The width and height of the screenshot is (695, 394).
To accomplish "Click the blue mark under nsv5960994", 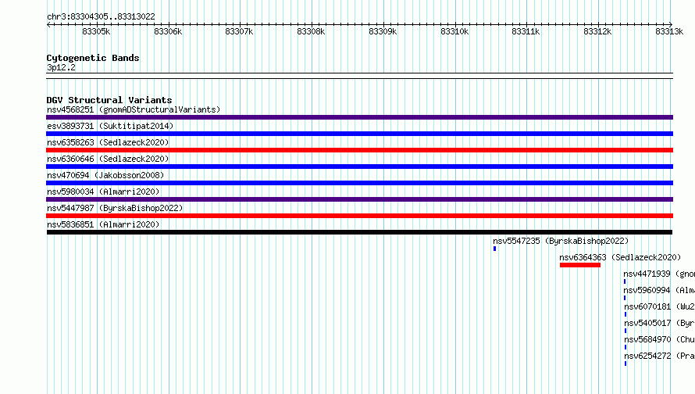I will (x=625, y=298).
